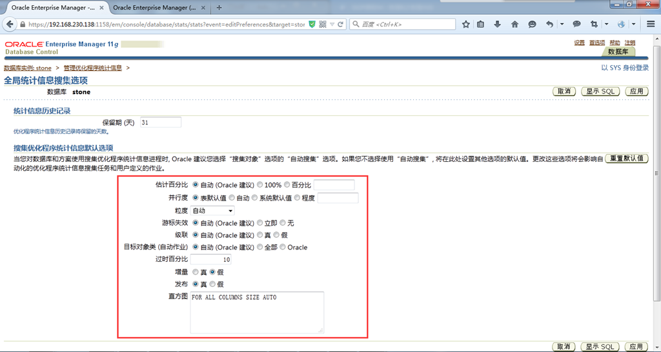The width and height of the screenshot is (661, 352).
Task: Select 假 for 发布 option
Action: tap(212, 284)
